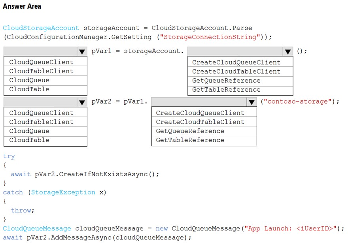Choose GetQueueReference in storageAccount method list
Viewport: 348px width, 243px height.
[240, 81]
